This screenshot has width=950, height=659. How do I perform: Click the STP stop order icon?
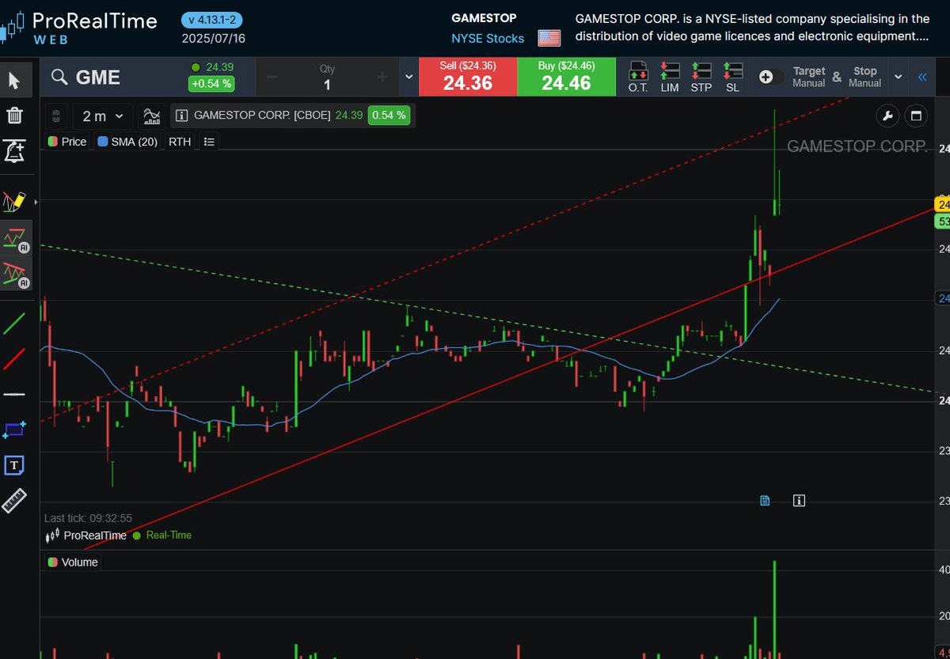[x=701, y=78]
